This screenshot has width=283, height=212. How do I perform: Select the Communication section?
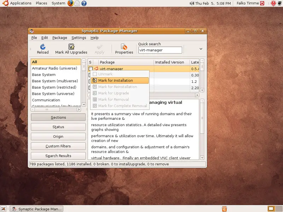coord(56,100)
